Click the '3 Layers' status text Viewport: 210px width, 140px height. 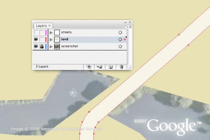point(42,66)
